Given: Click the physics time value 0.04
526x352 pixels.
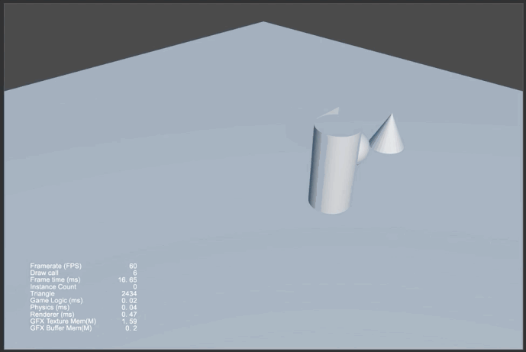Looking at the screenshot, I should coord(129,308).
